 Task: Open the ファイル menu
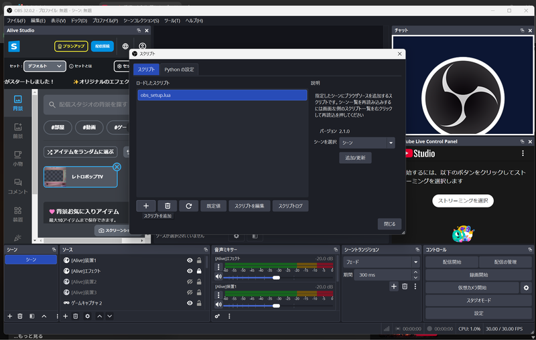(x=16, y=21)
